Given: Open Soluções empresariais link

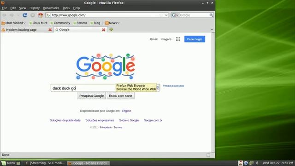Looking at the screenshot, I should click(x=100, y=120).
